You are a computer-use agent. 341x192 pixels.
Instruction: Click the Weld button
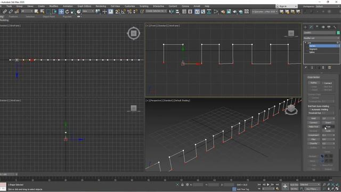click(x=313, y=118)
